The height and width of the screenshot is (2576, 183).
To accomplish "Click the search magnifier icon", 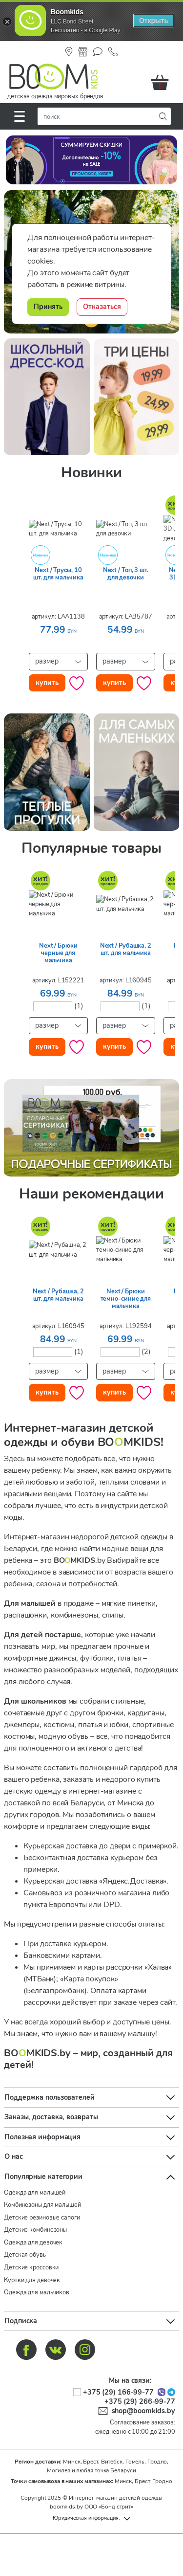I will (163, 116).
